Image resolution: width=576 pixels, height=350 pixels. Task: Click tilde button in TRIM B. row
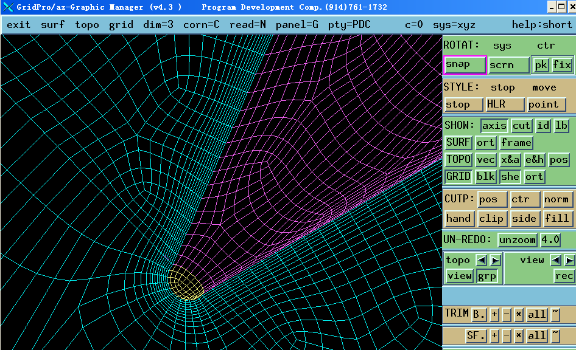pos(555,314)
